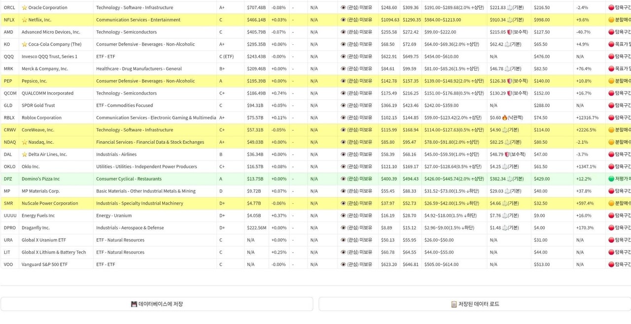
Task: Click the star icon next to Netflix, Inc.
Action: point(25,20)
